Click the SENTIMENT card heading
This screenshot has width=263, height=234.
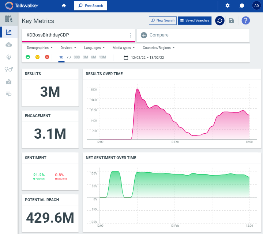tap(35, 158)
